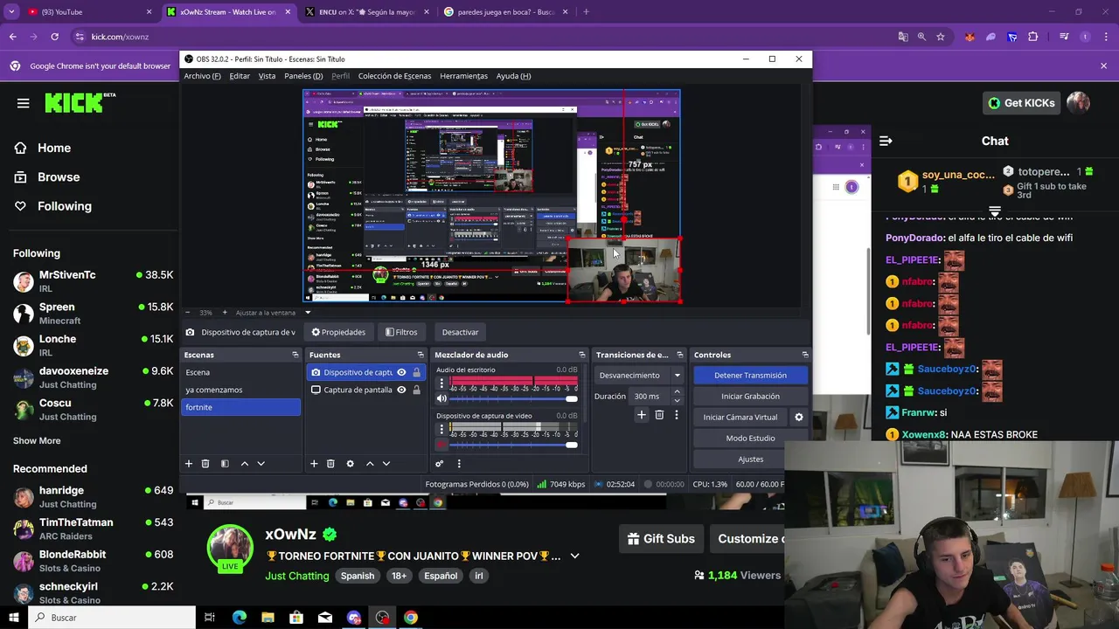Open Paneles menu in OBS
This screenshot has width=1119, height=629.
[303, 76]
